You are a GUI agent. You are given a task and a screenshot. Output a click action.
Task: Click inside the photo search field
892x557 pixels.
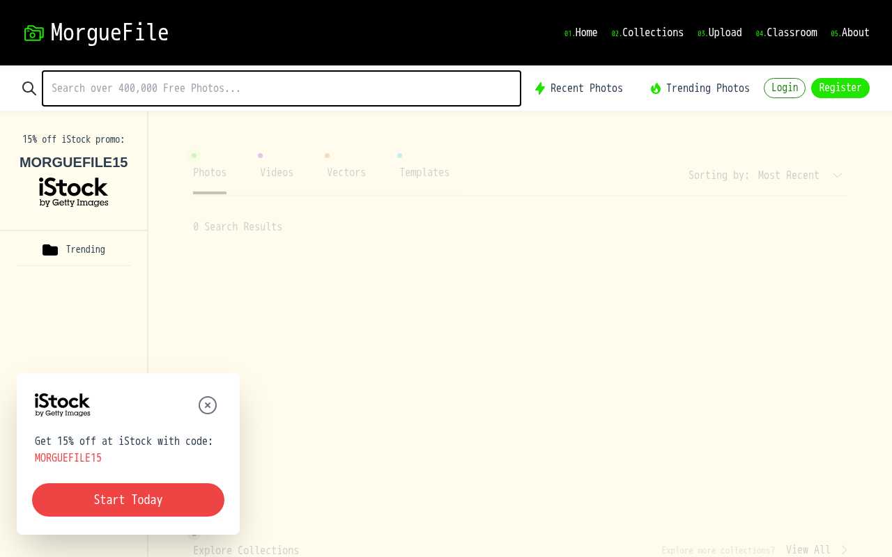coord(282,88)
